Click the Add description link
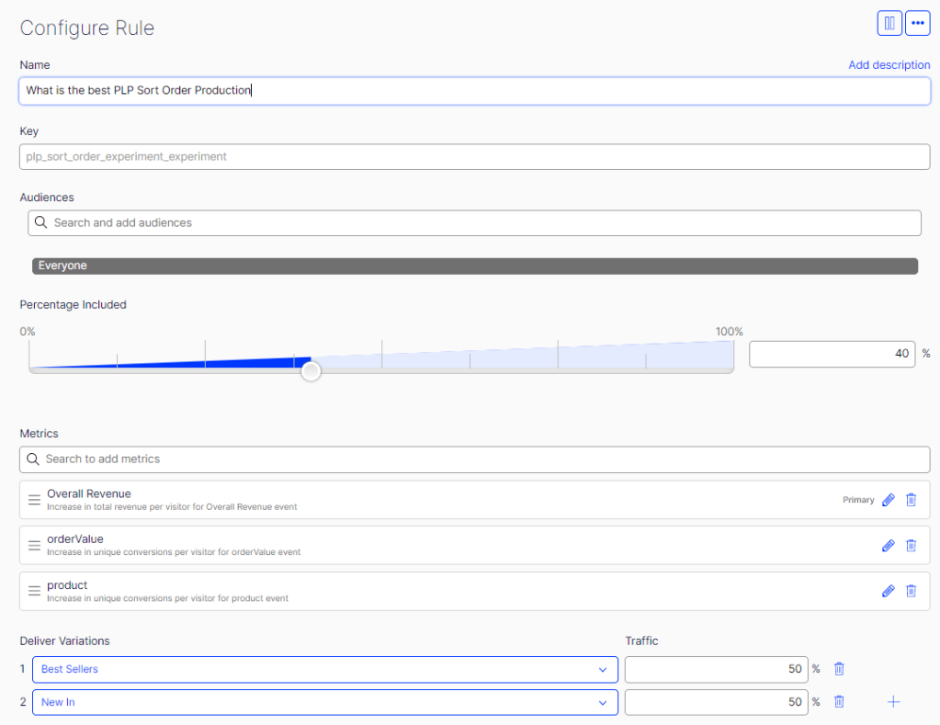 tap(889, 65)
